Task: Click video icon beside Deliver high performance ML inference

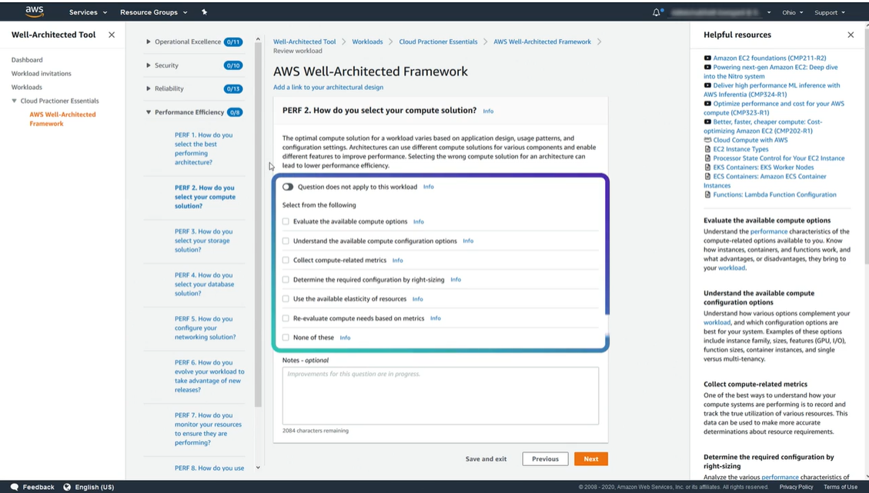Action: pyautogui.click(x=707, y=85)
